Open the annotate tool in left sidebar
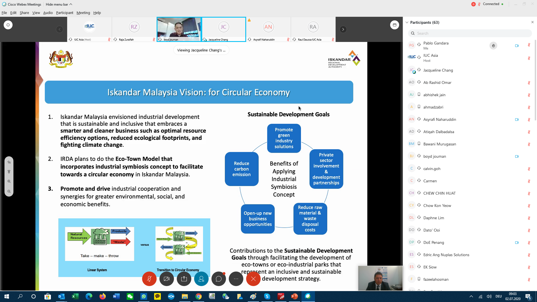 tap(9, 162)
